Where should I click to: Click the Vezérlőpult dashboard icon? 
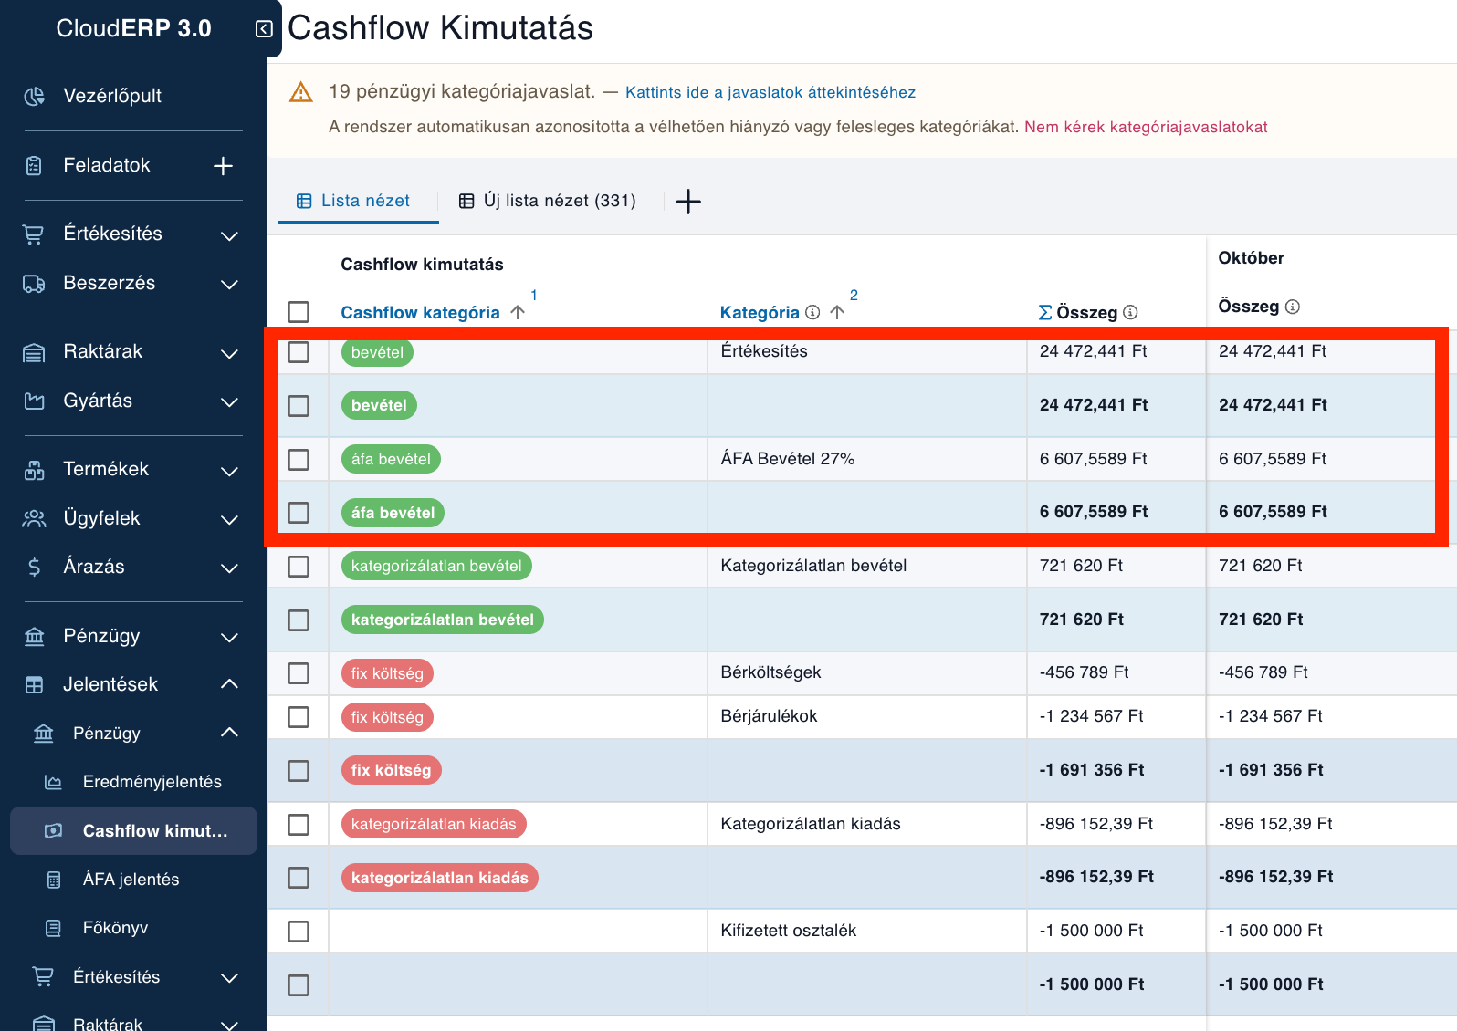point(34,96)
